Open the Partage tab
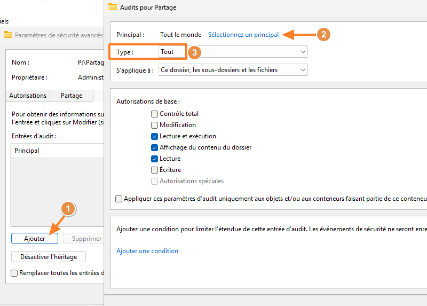 pos(72,96)
